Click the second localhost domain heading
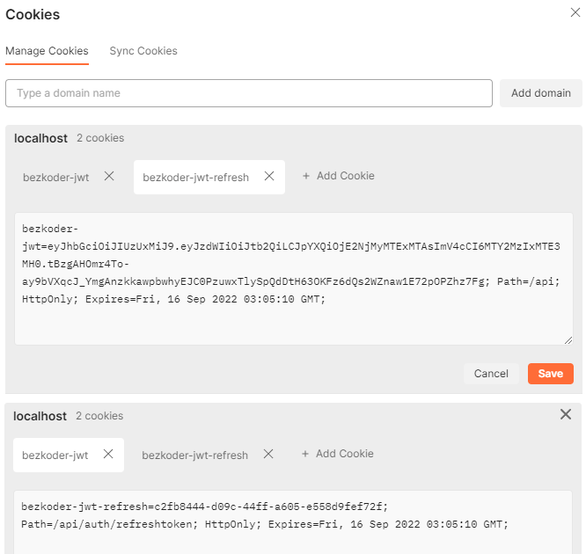This screenshot has height=554, width=586. point(40,416)
